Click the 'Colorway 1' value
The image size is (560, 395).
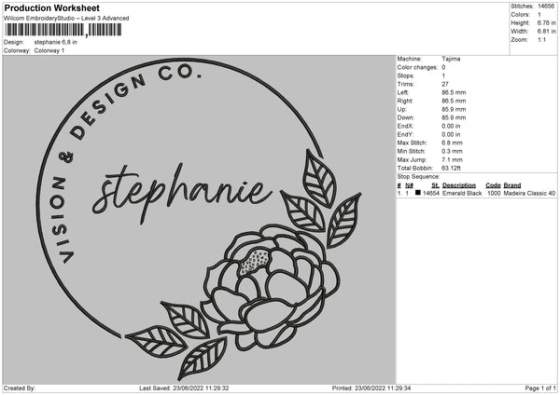[x=49, y=50]
